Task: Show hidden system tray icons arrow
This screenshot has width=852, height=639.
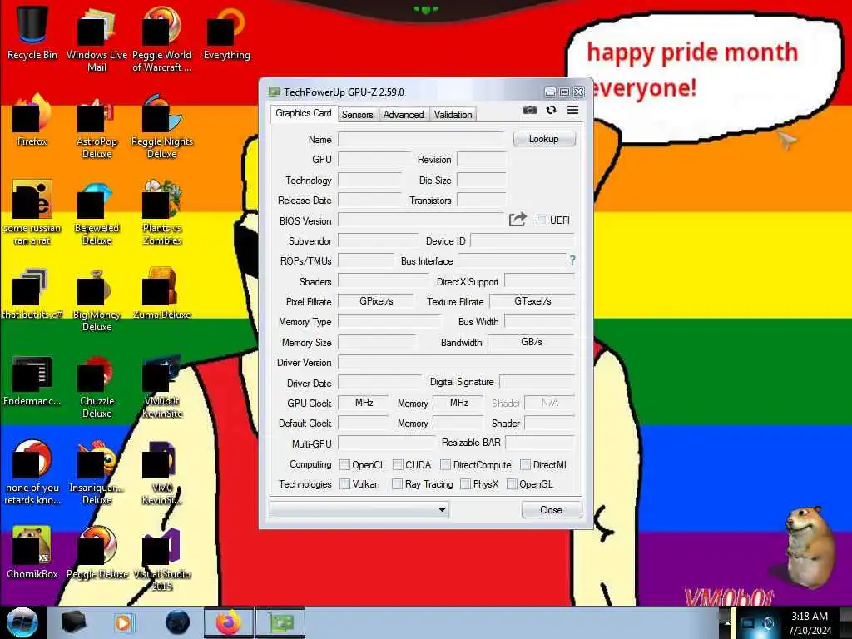Action: (727, 622)
